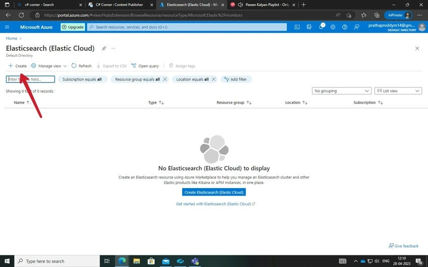Open Task View on the taskbar
Image resolution: width=428 pixels, height=267 pixels.
tap(107, 261)
